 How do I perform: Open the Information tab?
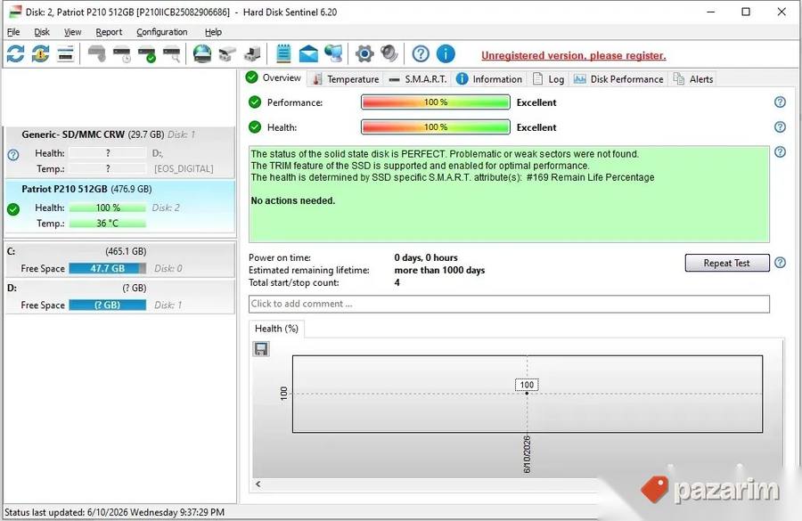click(x=489, y=79)
